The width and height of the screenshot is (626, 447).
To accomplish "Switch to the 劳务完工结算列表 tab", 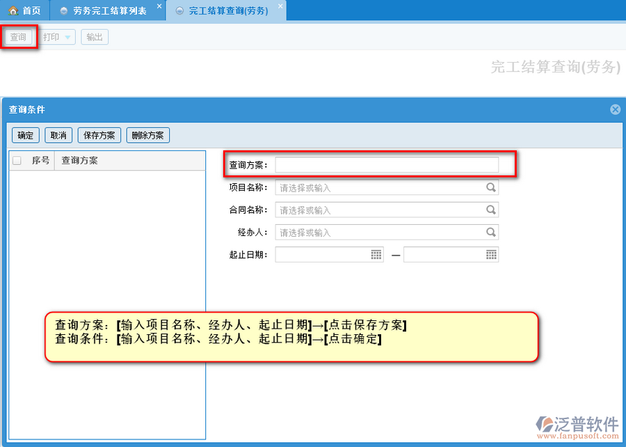I will coord(104,10).
